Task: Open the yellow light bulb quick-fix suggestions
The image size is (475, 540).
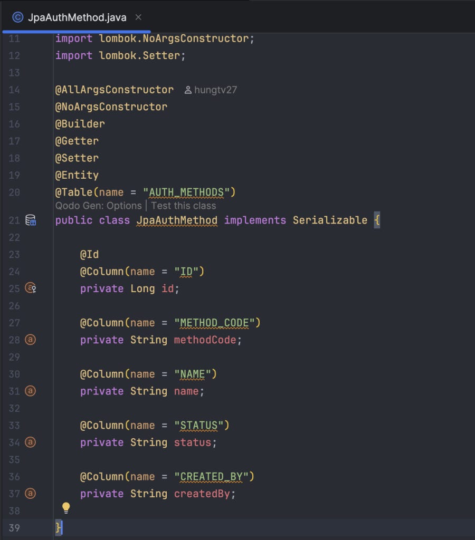Action: pyautogui.click(x=66, y=508)
